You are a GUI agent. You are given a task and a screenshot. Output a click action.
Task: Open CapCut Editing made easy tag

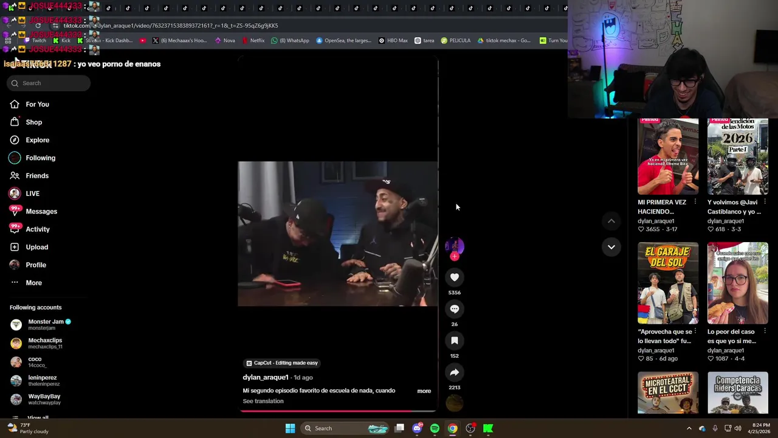pyautogui.click(x=281, y=363)
